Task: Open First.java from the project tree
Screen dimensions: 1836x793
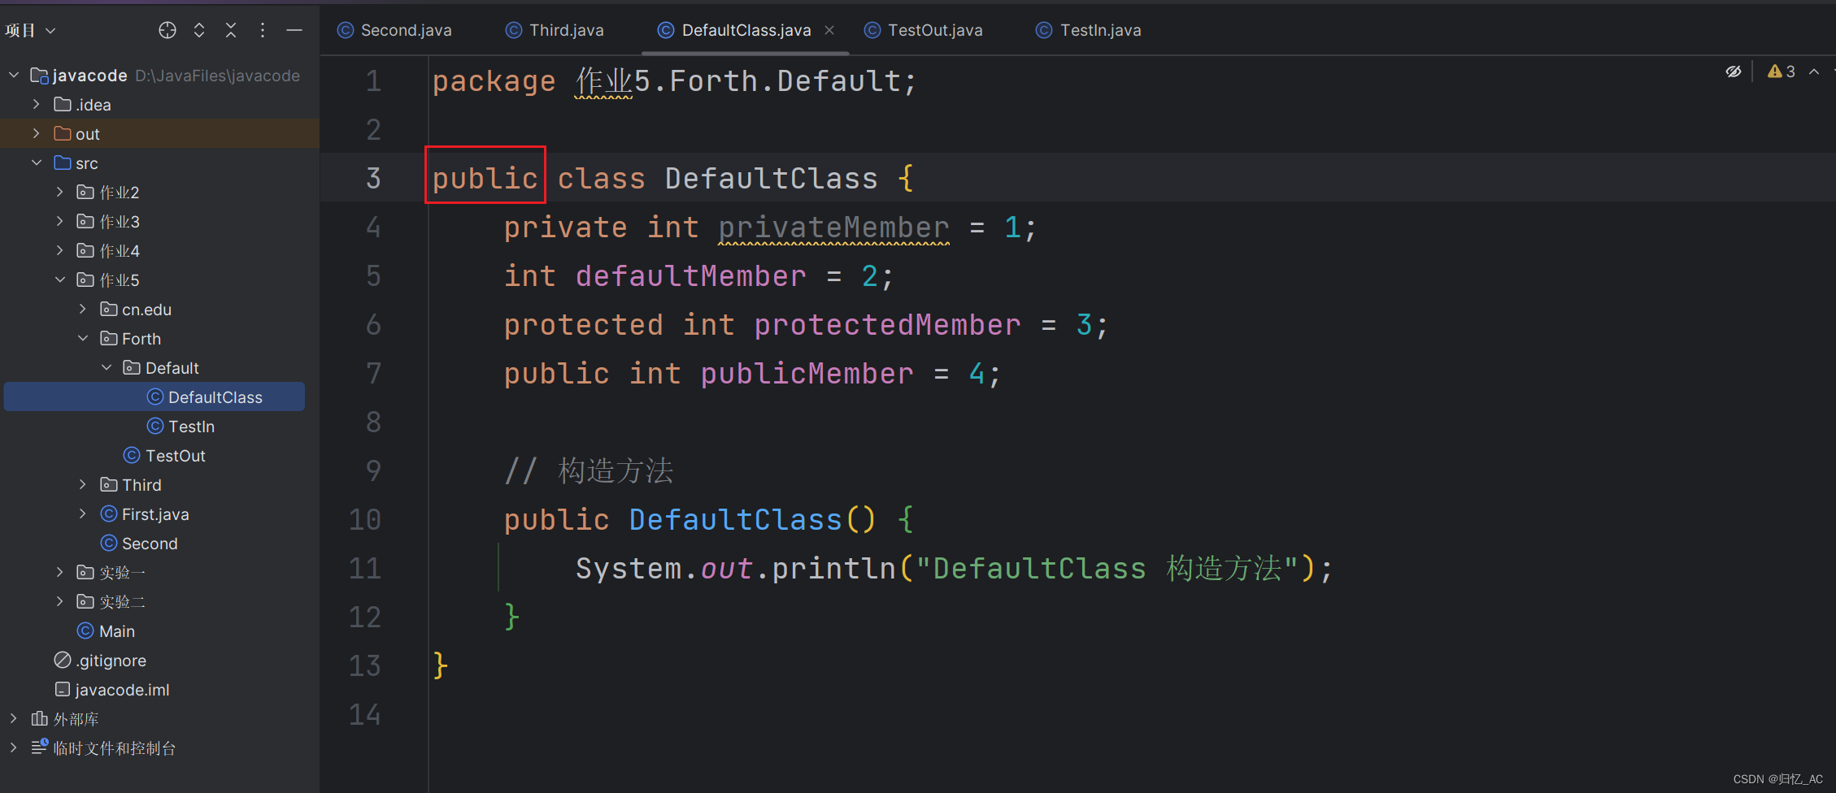Action: click(x=154, y=513)
